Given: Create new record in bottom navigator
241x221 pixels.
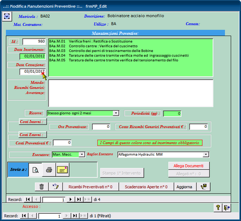Looking at the screenshot, I should 83,216.
